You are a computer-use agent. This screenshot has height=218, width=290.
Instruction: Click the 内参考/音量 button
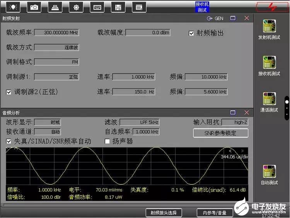pyautogui.click(x=215, y=213)
